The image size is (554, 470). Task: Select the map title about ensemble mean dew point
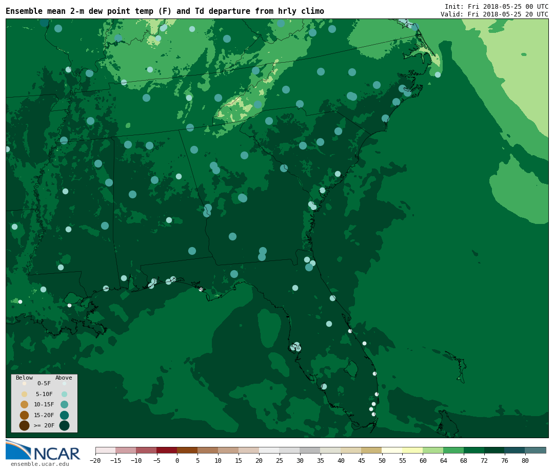point(165,11)
